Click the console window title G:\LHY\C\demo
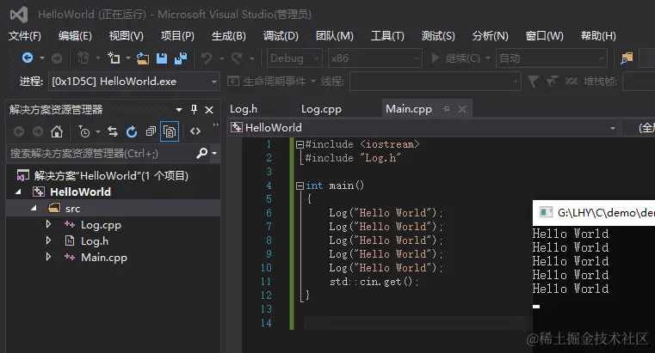The height and width of the screenshot is (353, 655). click(x=606, y=212)
